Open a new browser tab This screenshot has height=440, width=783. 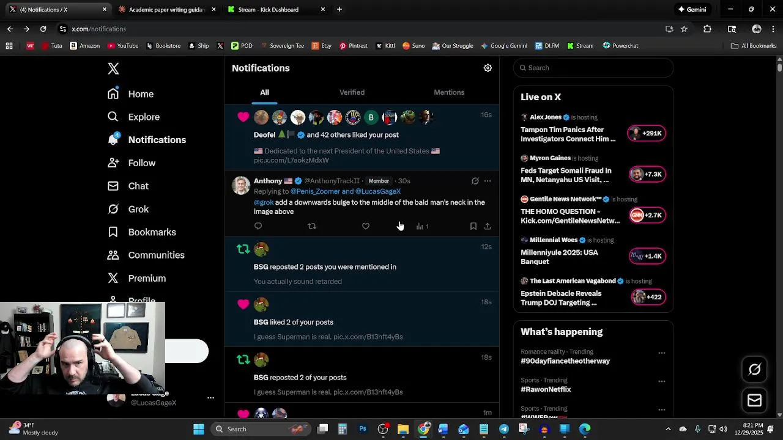(x=340, y=9)
